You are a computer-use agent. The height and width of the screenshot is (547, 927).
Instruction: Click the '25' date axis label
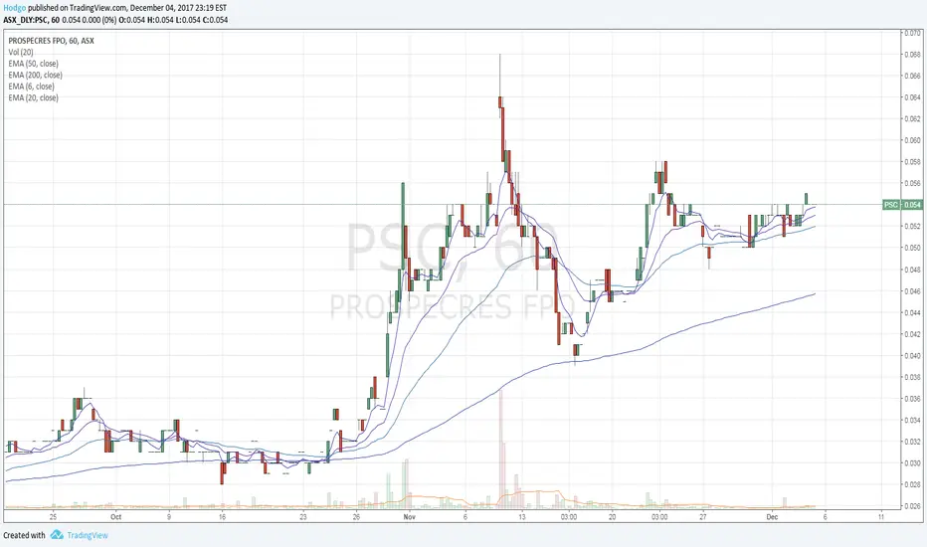click(53, 517)
